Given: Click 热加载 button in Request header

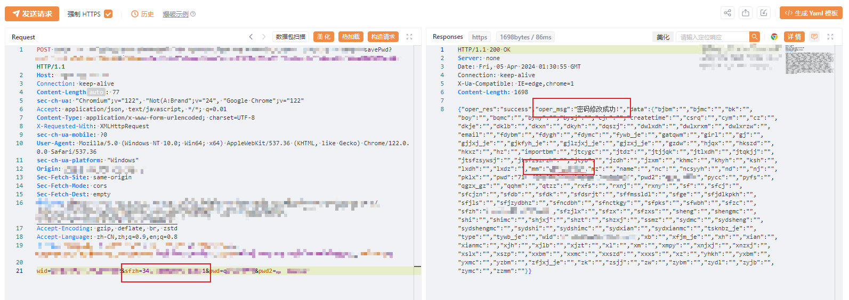Looking at the screenshot, I should 351,37.
